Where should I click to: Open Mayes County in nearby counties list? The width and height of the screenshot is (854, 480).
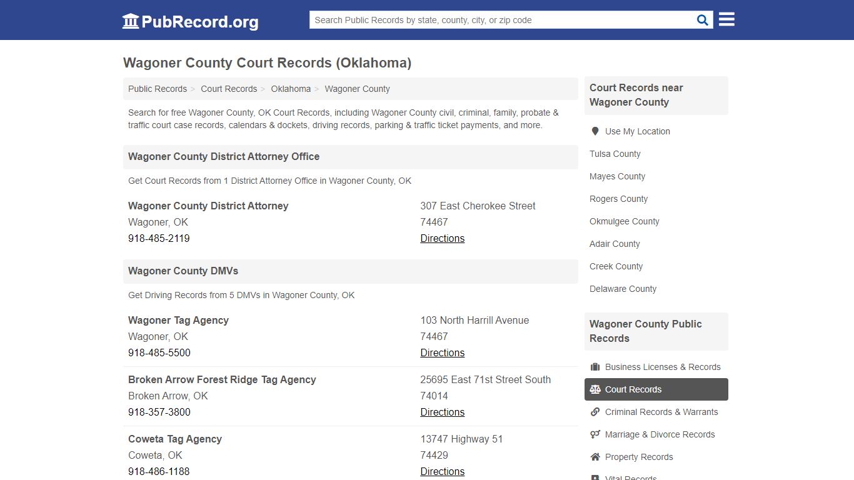click(x=617, y=176)
